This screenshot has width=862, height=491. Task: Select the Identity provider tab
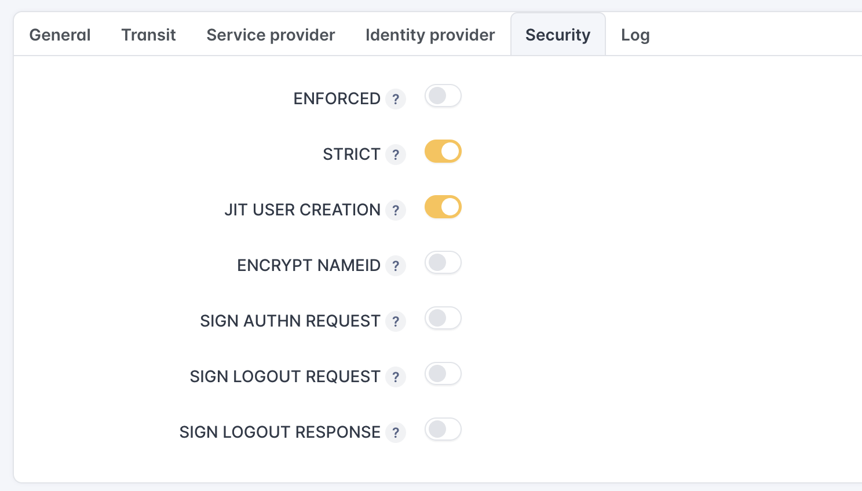430,35
